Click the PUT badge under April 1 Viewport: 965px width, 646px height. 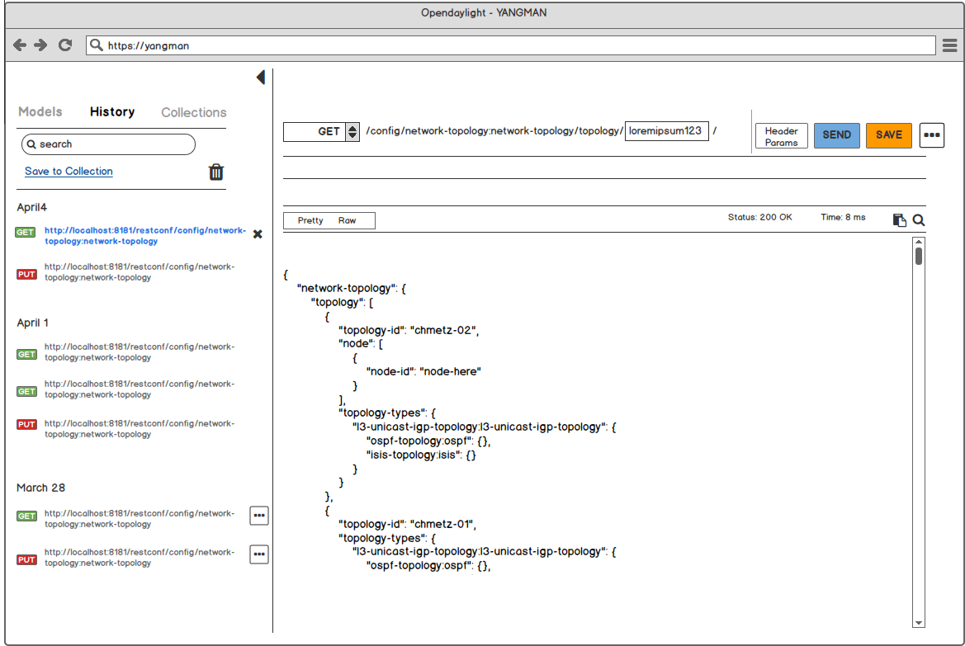26,425
